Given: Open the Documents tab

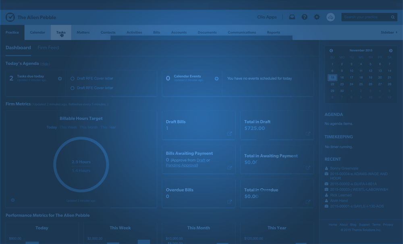Looking at the screenshot, I should (207, 32).
